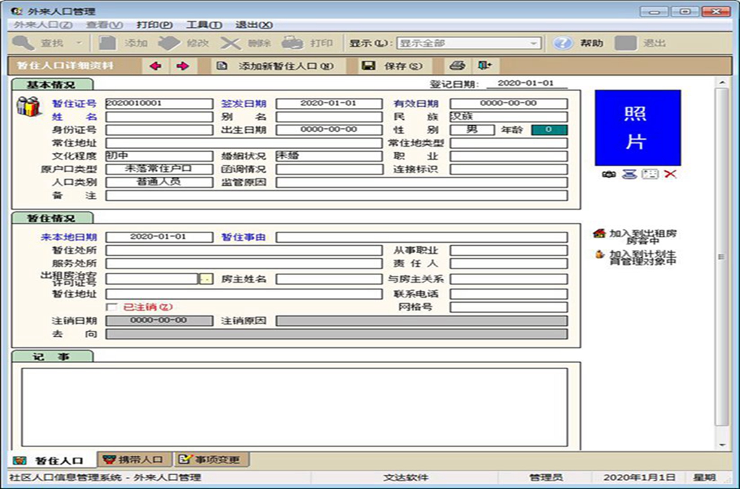The width and height of the screenshot is (740, 489).
Task: Switch to the 携带人口 tab
Action: (x=134, y=460)
